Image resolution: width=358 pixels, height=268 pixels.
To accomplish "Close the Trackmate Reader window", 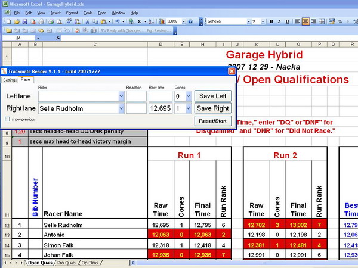I will (232, 71).
